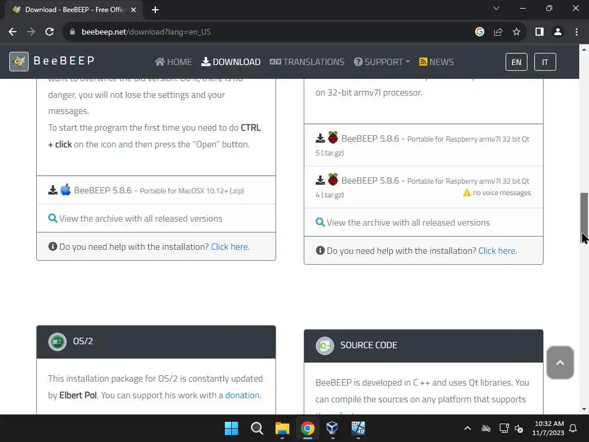The width and height of the screenshot is (589, 442).
Task: Go to the TRANSLATIONS page
Action: [307, 62]
